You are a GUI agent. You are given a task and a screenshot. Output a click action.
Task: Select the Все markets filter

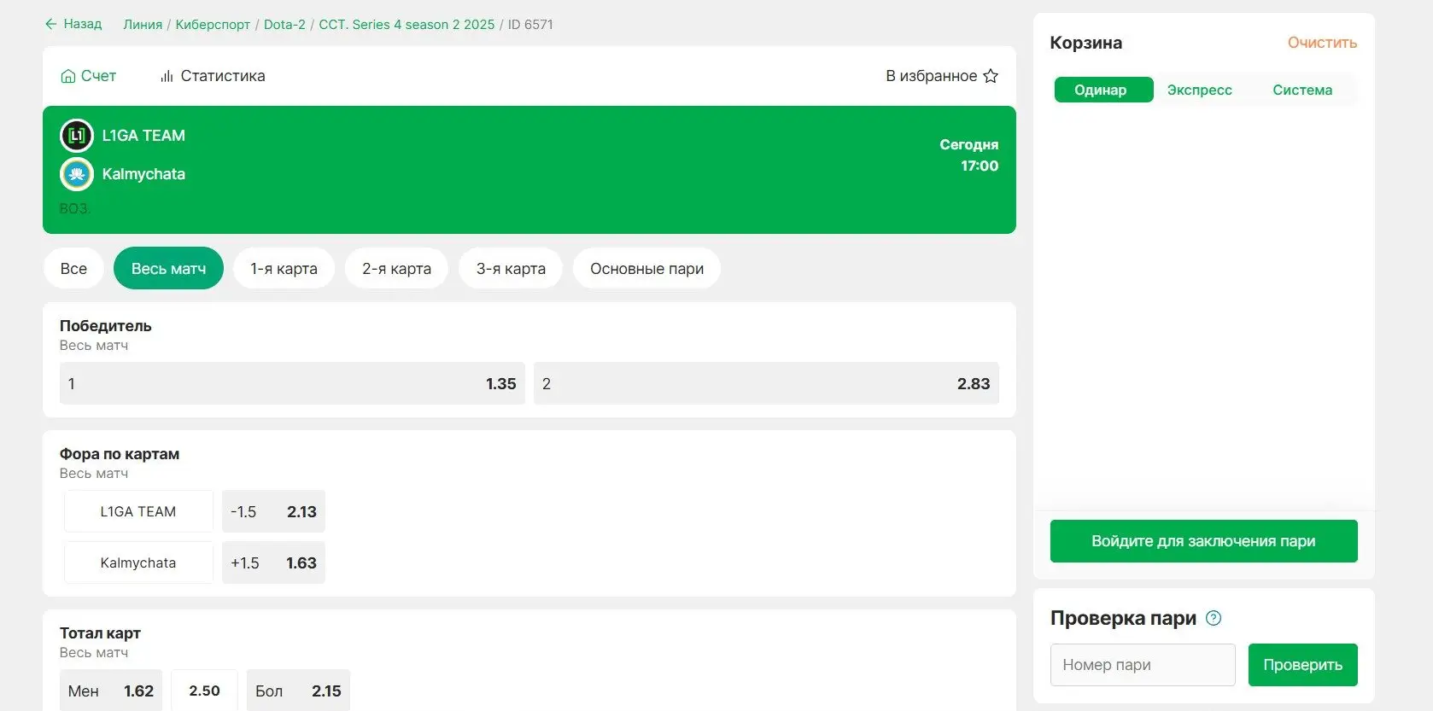[73, 269]
